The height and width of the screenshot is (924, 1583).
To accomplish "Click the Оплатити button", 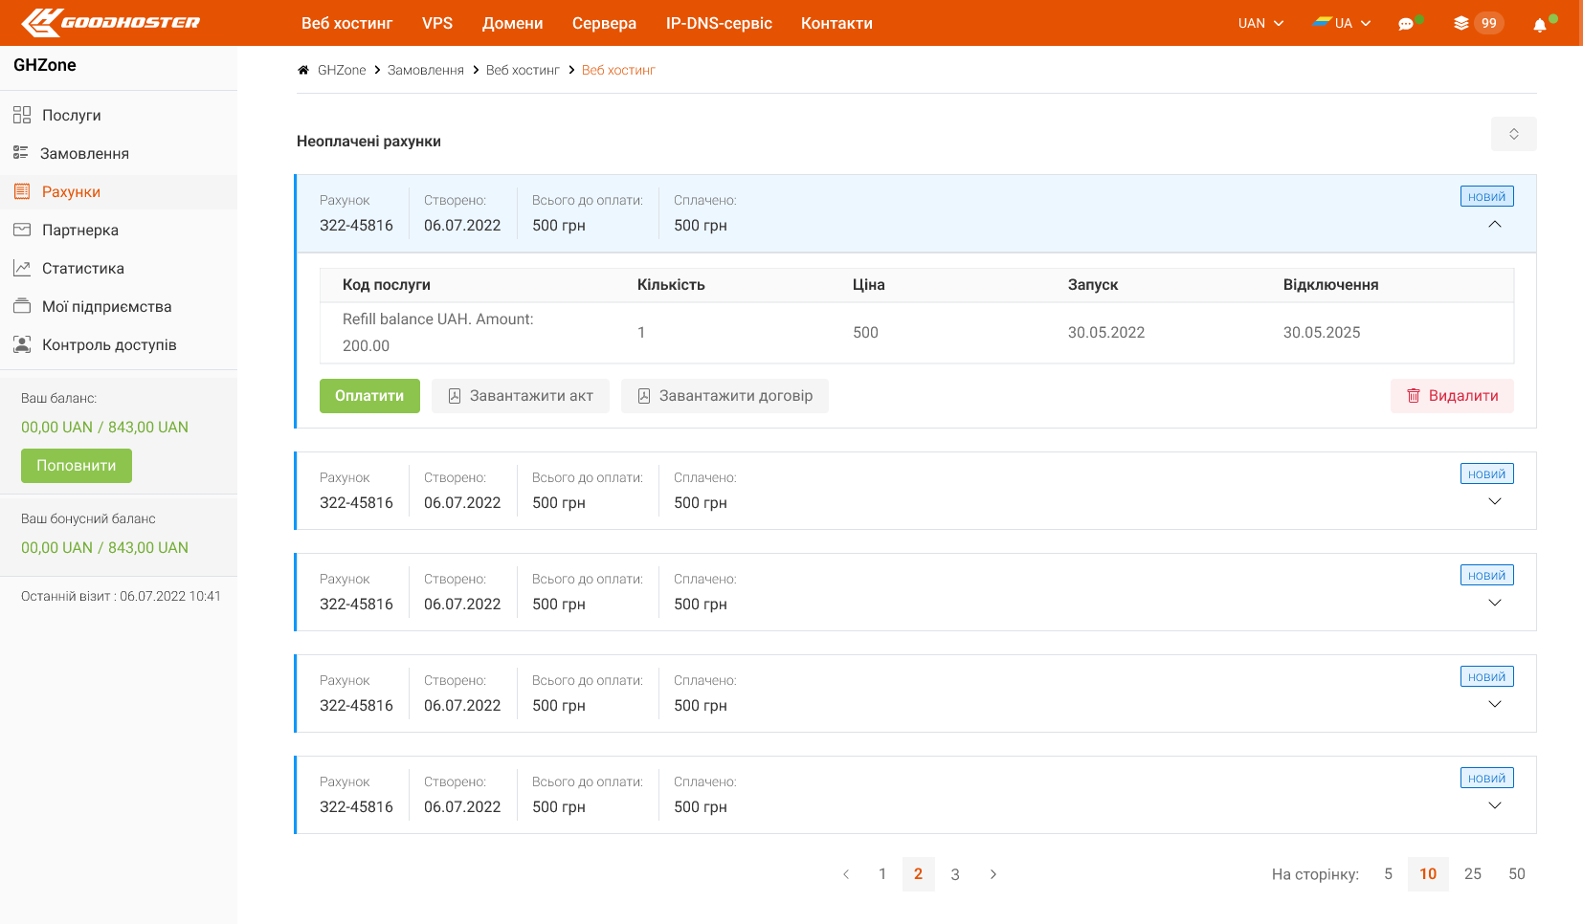I will (x=369, y=396).
